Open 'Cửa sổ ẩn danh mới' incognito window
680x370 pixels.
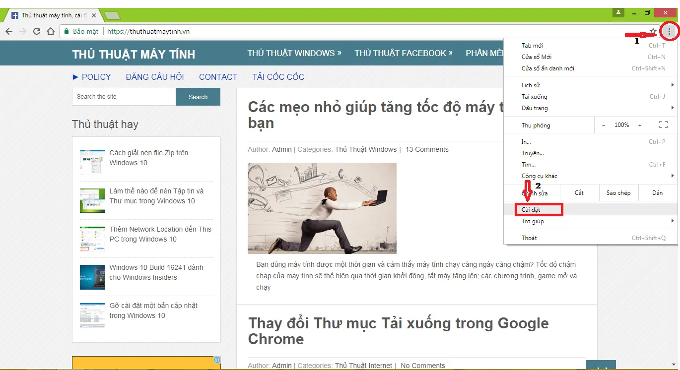coord(591,68)
